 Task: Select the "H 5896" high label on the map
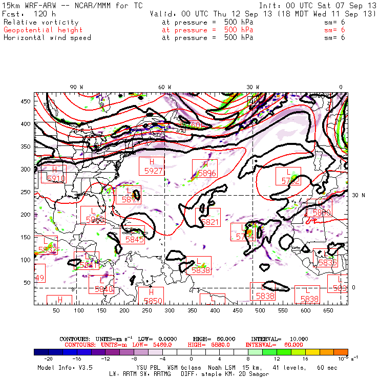tap(205, 169)
